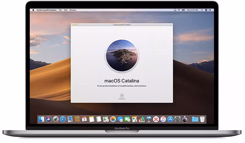The width and height of the screenshot is (245, 143).
Task: Open iTunes music note icon in Dock
Action: tap(163, 119)
